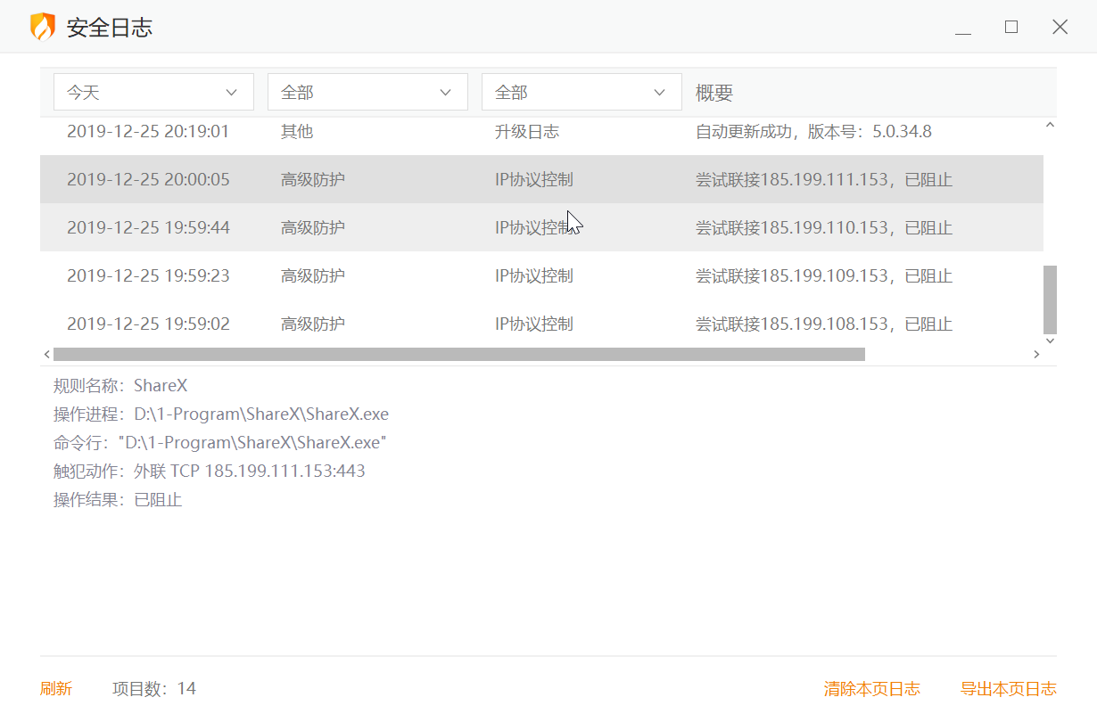Expand the second 全部 type dropdown
This screenshot has width=1097, height=722.
(581, 92)
